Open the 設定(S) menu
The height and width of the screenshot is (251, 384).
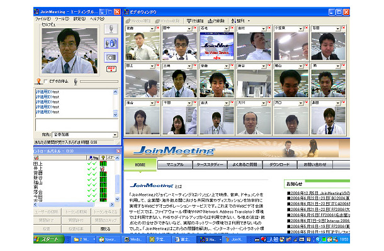pyautogui.click(x=79, y=19)
